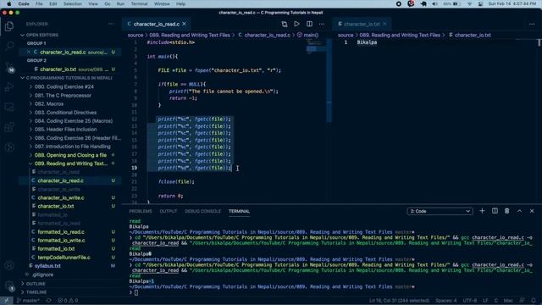
Task: Open the Search view in activity bar
Action: pyautogui.click(x=9, y=46)
